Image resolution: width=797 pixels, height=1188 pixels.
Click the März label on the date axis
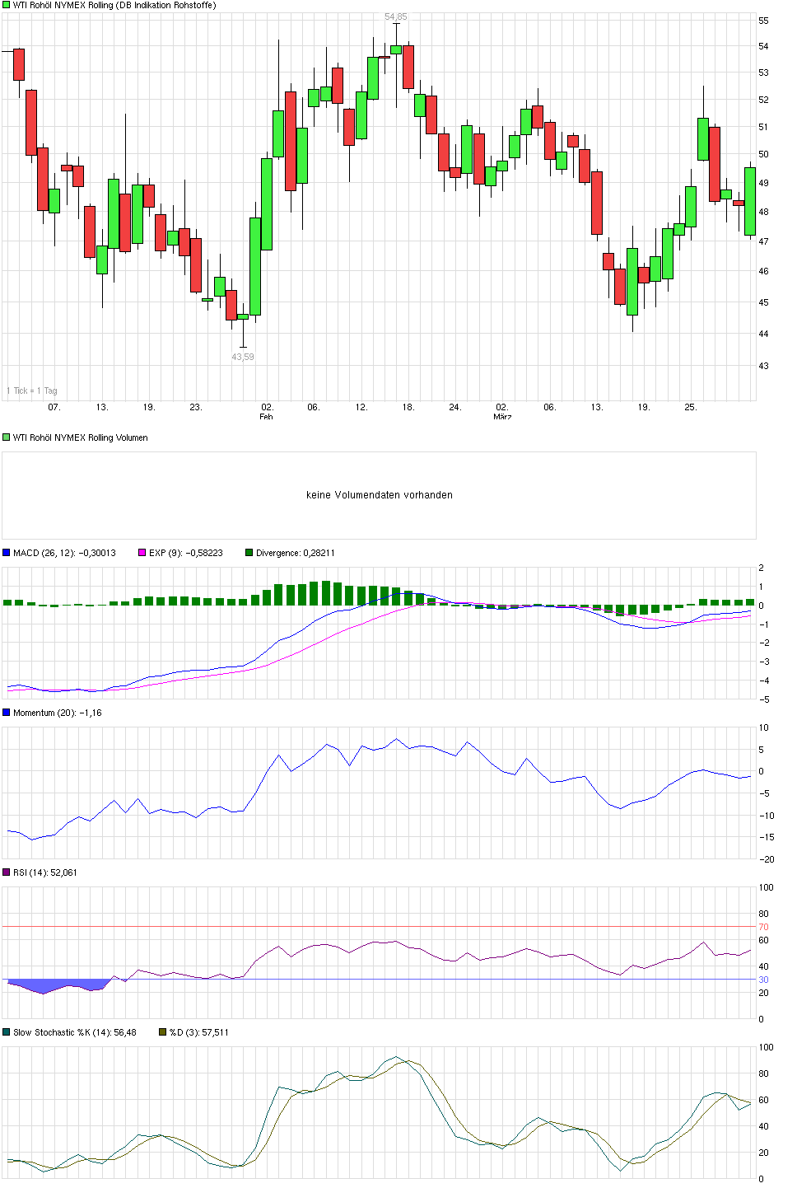[x=502, y=417]
